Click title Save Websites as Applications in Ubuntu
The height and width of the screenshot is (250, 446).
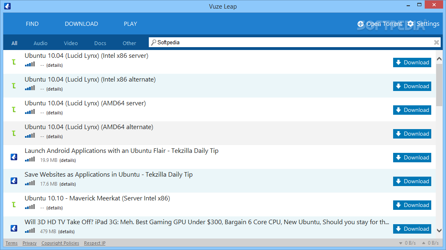[x=108, y=175]
